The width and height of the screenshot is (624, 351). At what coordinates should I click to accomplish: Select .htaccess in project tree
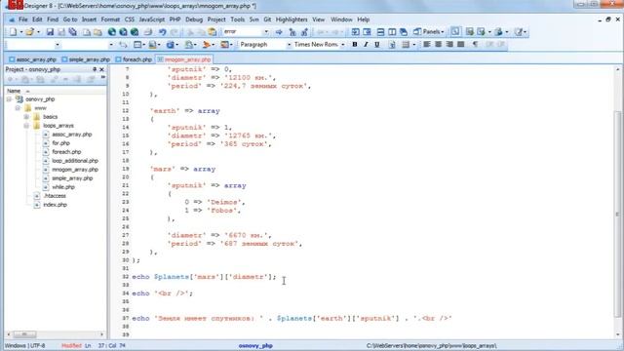point(55,196)
